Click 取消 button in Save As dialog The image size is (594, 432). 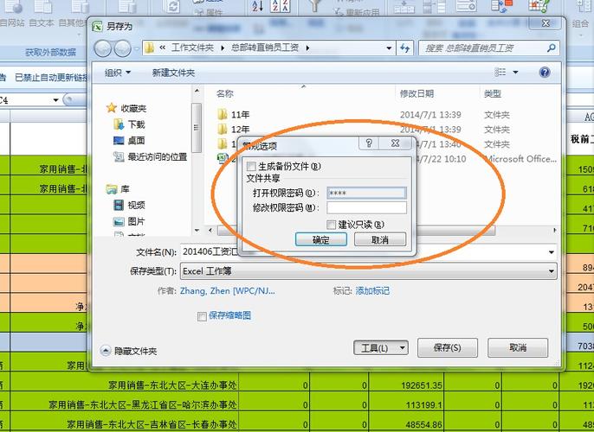pyautogui.click(x=518, y=347)
